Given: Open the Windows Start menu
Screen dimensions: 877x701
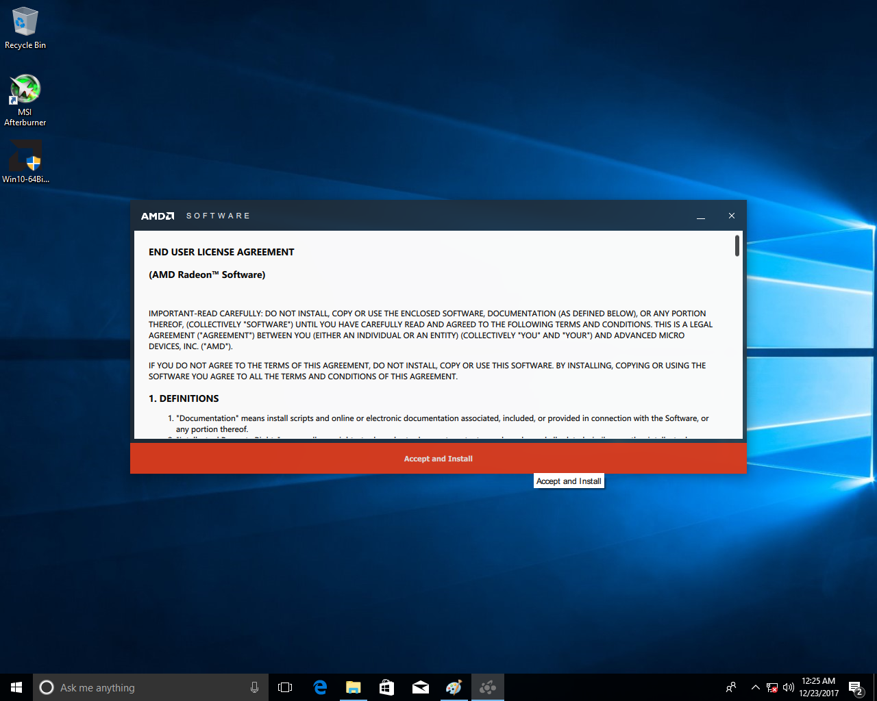Looking at the screenshot, I should tap(16, 687).
